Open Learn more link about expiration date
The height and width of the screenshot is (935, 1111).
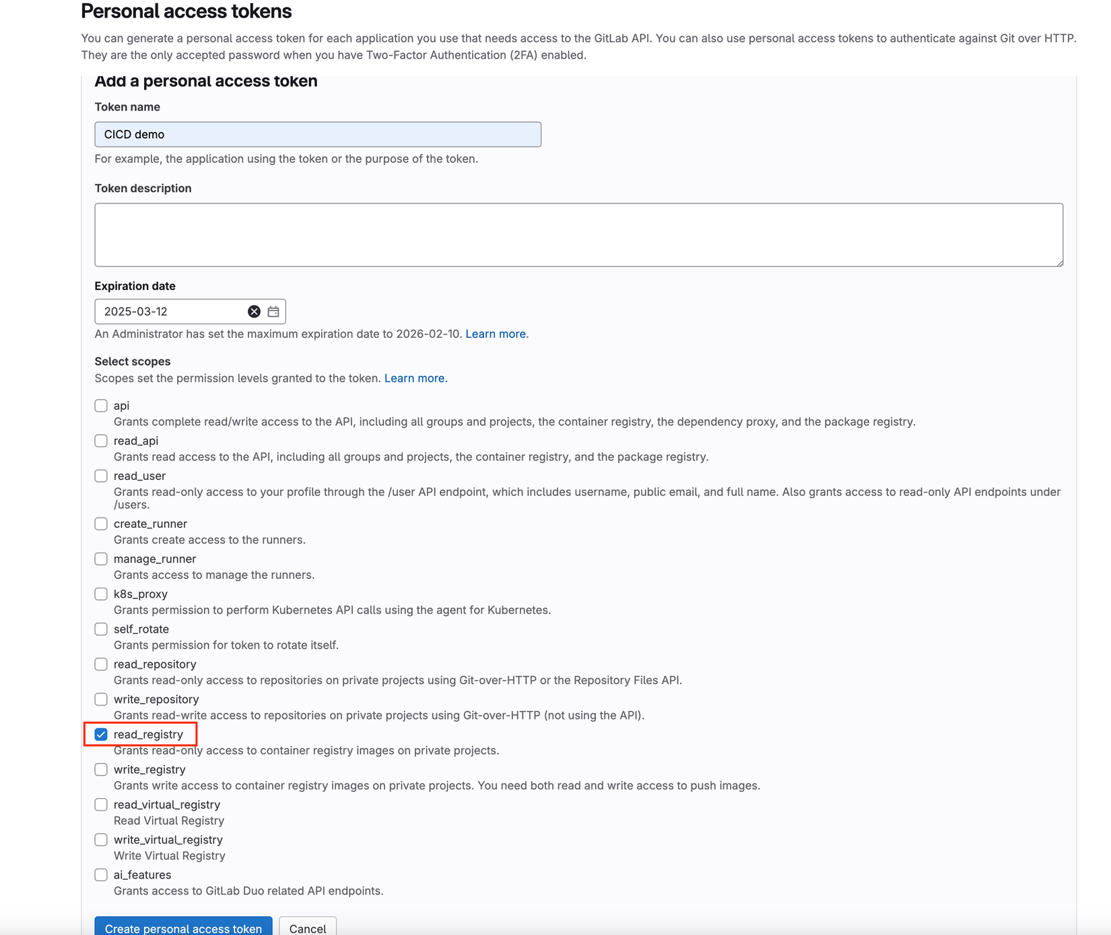496,334
